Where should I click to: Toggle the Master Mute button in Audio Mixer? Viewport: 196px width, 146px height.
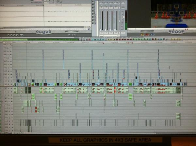(x=123, y=3)
